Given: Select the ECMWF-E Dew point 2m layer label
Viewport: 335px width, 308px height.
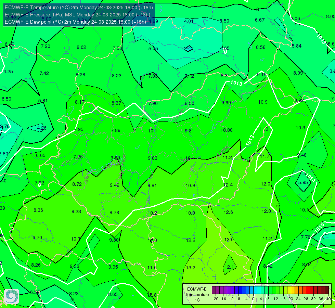Looking at the screenshot, I should [x=75, y=22].
